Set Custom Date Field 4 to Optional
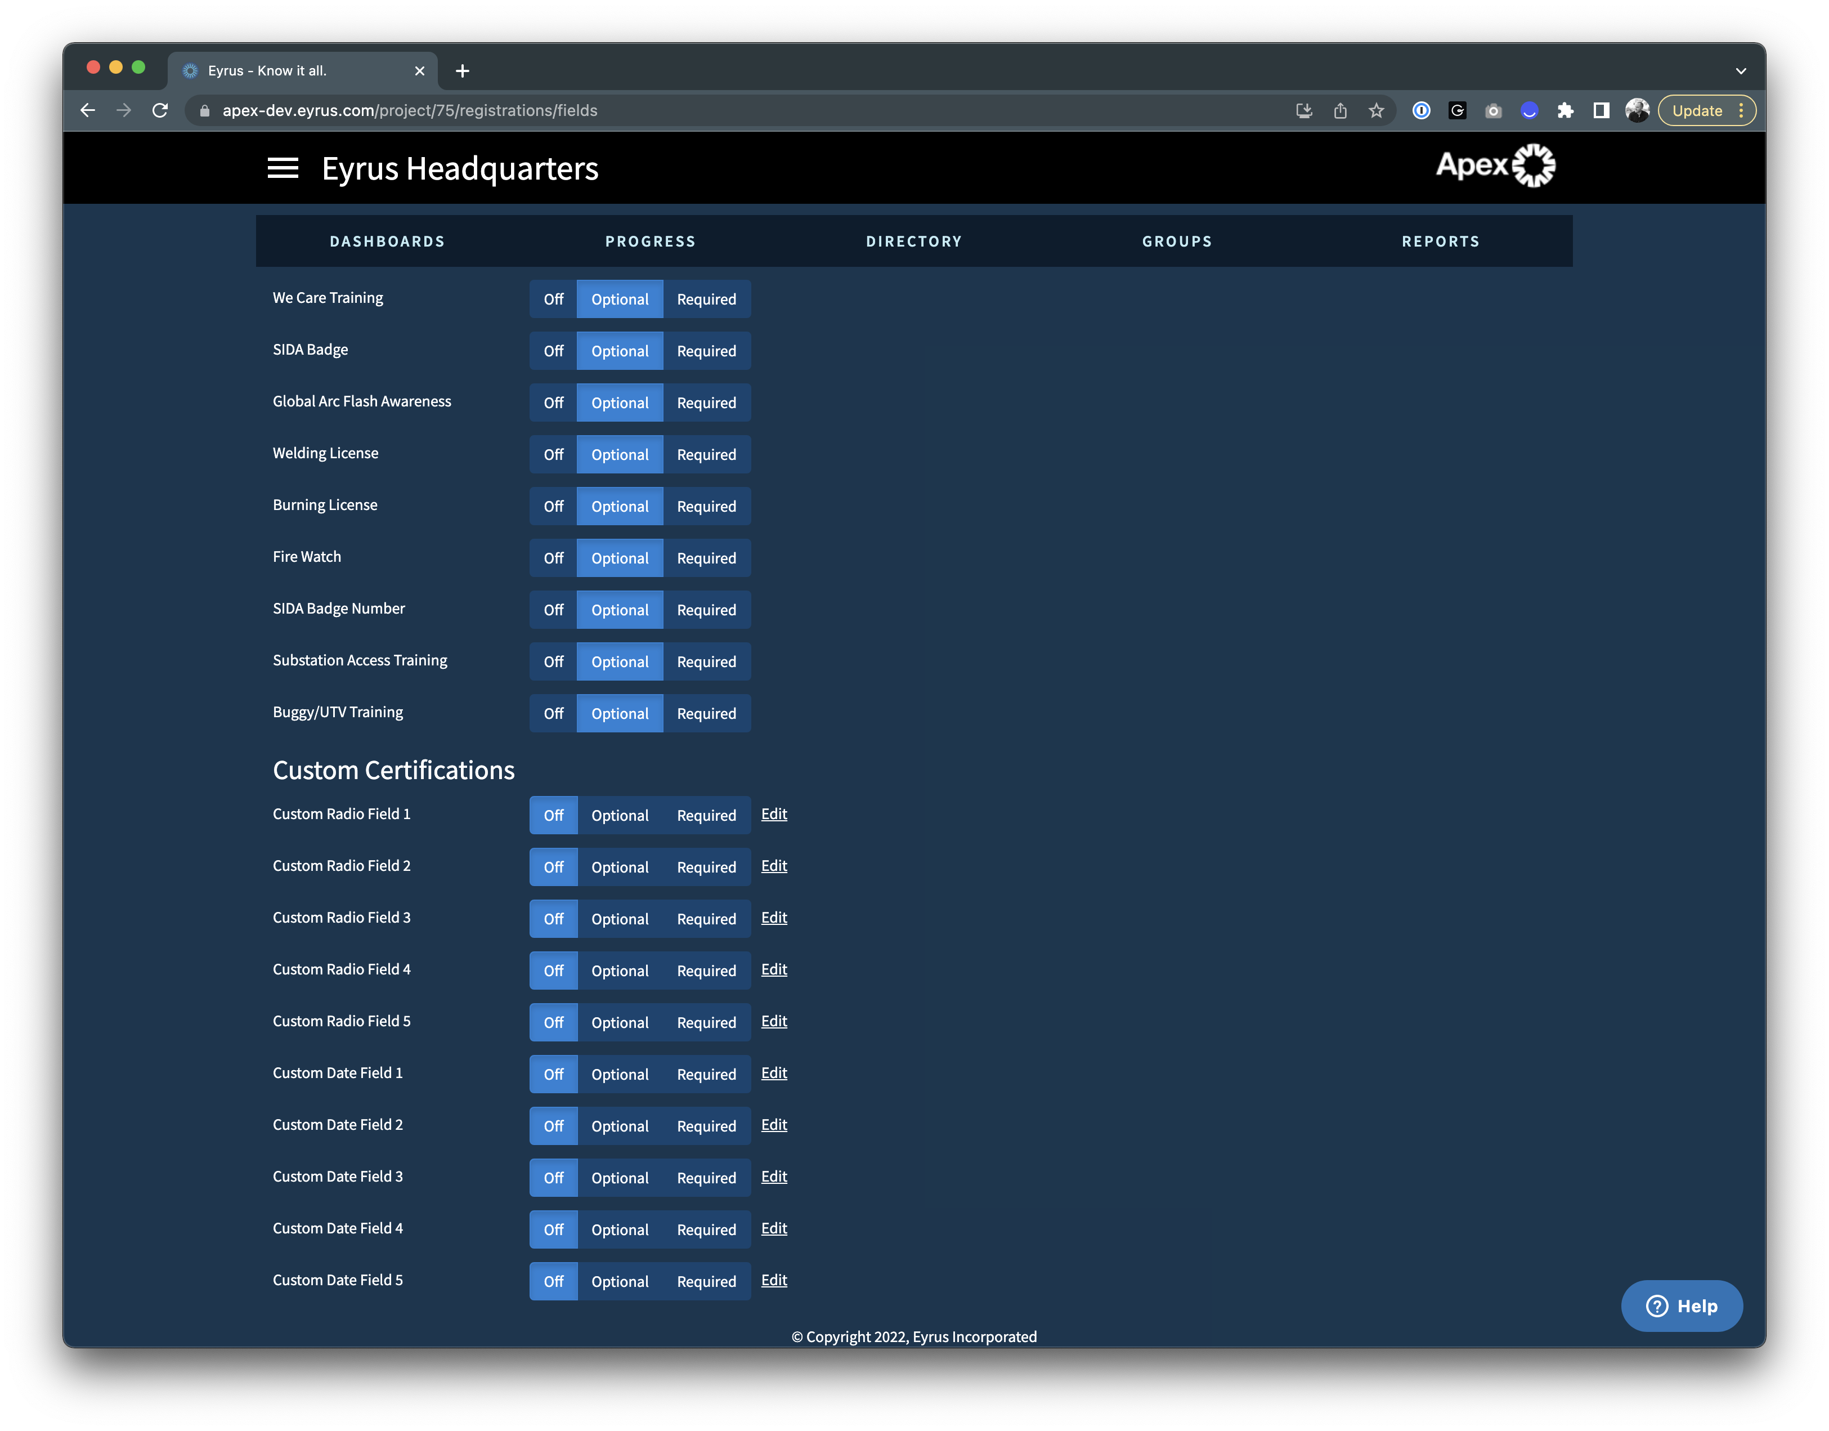 click(x=620, y=1230)
